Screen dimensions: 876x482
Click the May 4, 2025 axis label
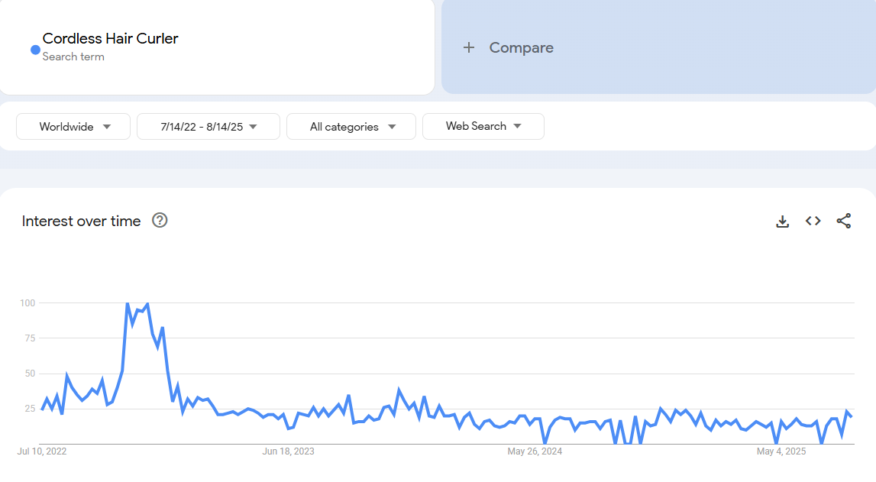click(x=781, y=451)
